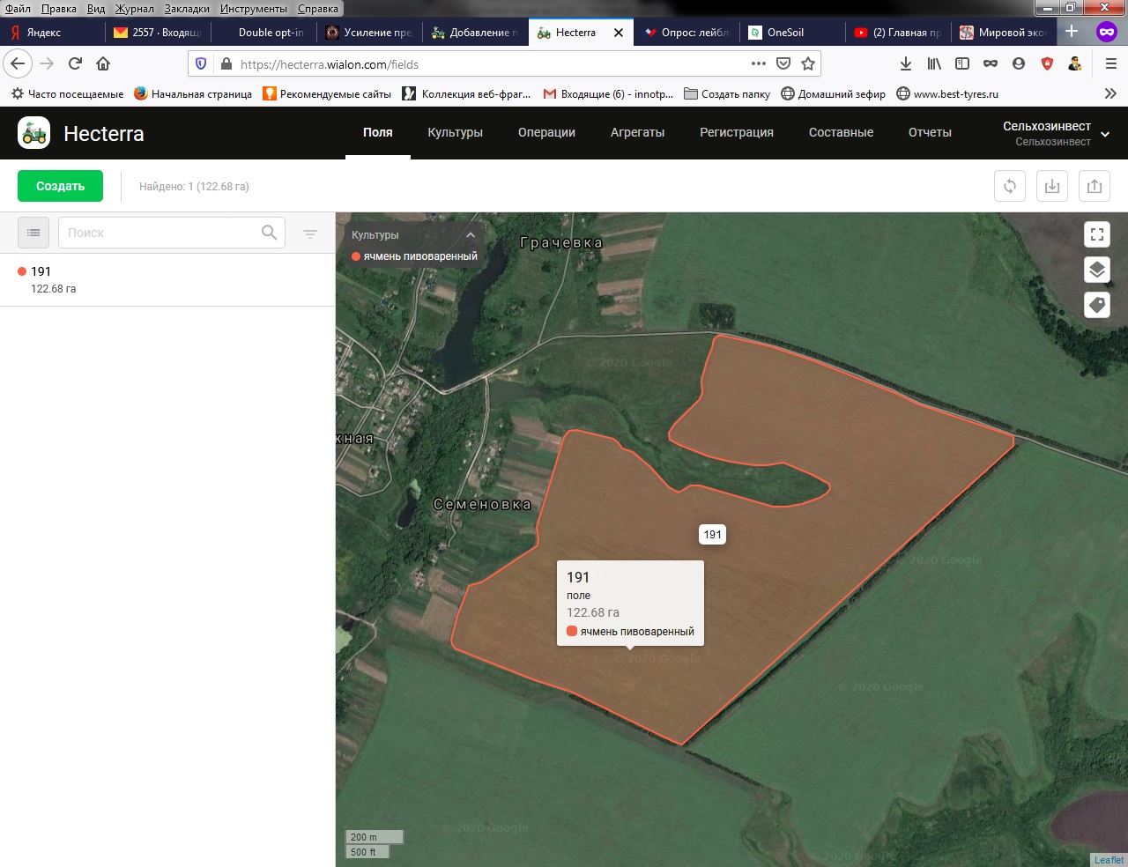
Task: Open the map layers selector
Action: click(1097, 270)
